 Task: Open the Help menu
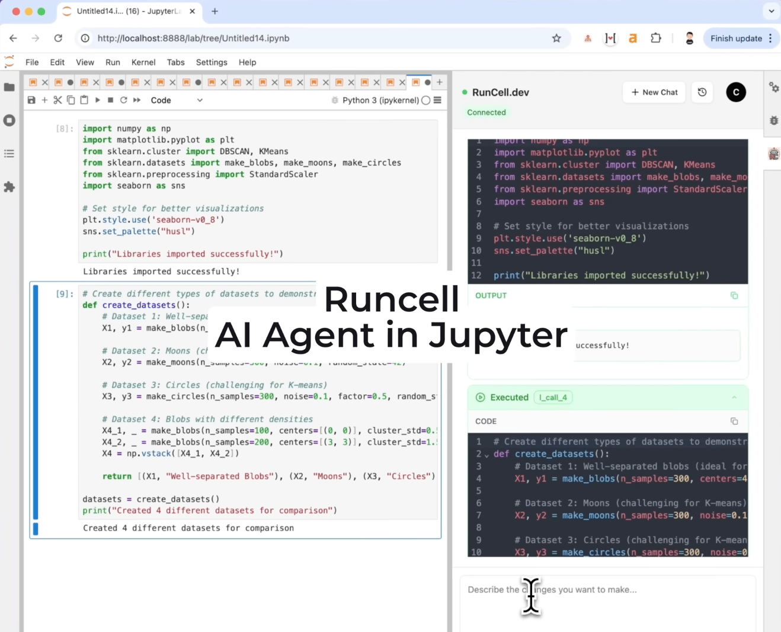click(x=247, y=62)
